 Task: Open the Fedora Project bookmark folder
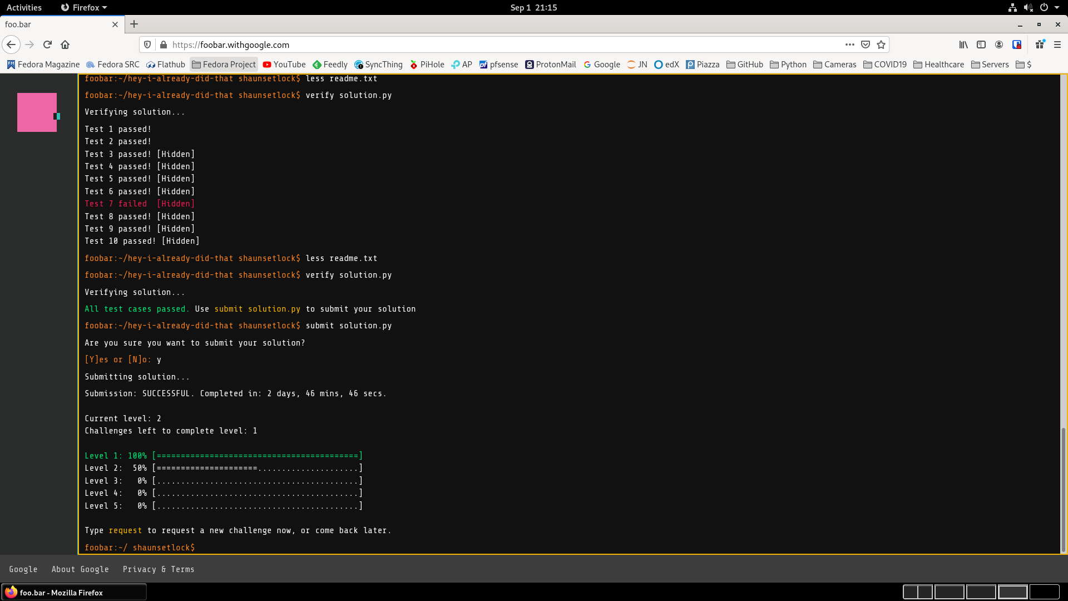point(224,65)
